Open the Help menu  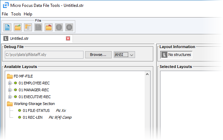click(28, 14)
